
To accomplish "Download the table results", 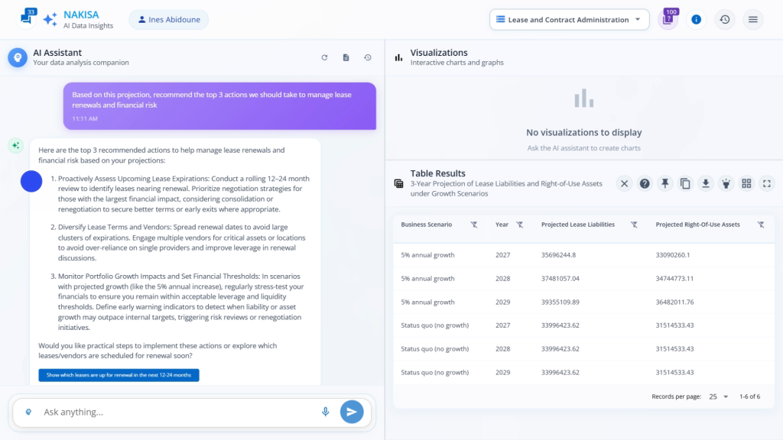I will click(706, 183).
